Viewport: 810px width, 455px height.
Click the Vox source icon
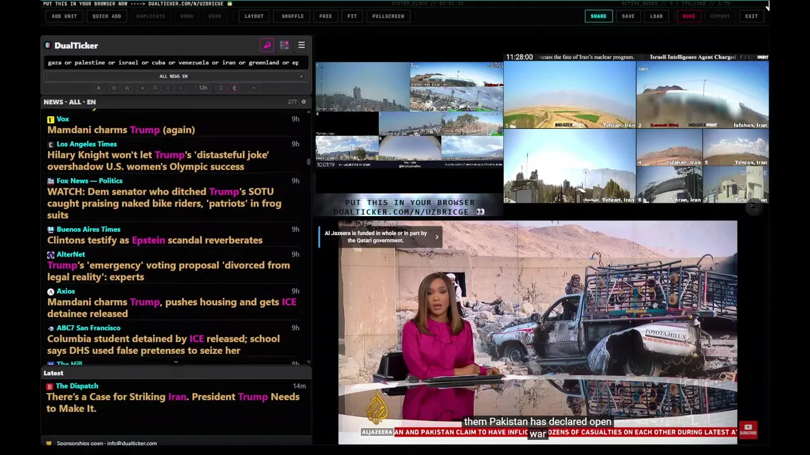pos(51,119)
